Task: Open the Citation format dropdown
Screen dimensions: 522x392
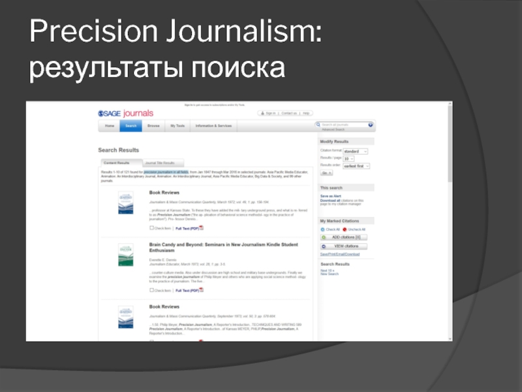Action: pyautogui.click(x=355, y=151)
